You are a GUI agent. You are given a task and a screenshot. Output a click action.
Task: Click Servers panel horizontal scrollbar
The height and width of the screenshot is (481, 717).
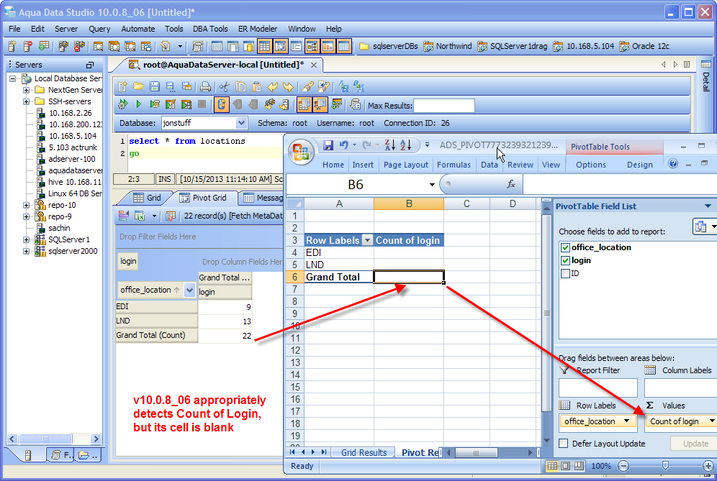click(x=54, y=439)
